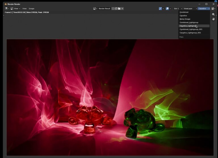The height and width of the screenshot is (158, 218).
Task: Click the Blender logo in title bar
Action: [6, 4]
